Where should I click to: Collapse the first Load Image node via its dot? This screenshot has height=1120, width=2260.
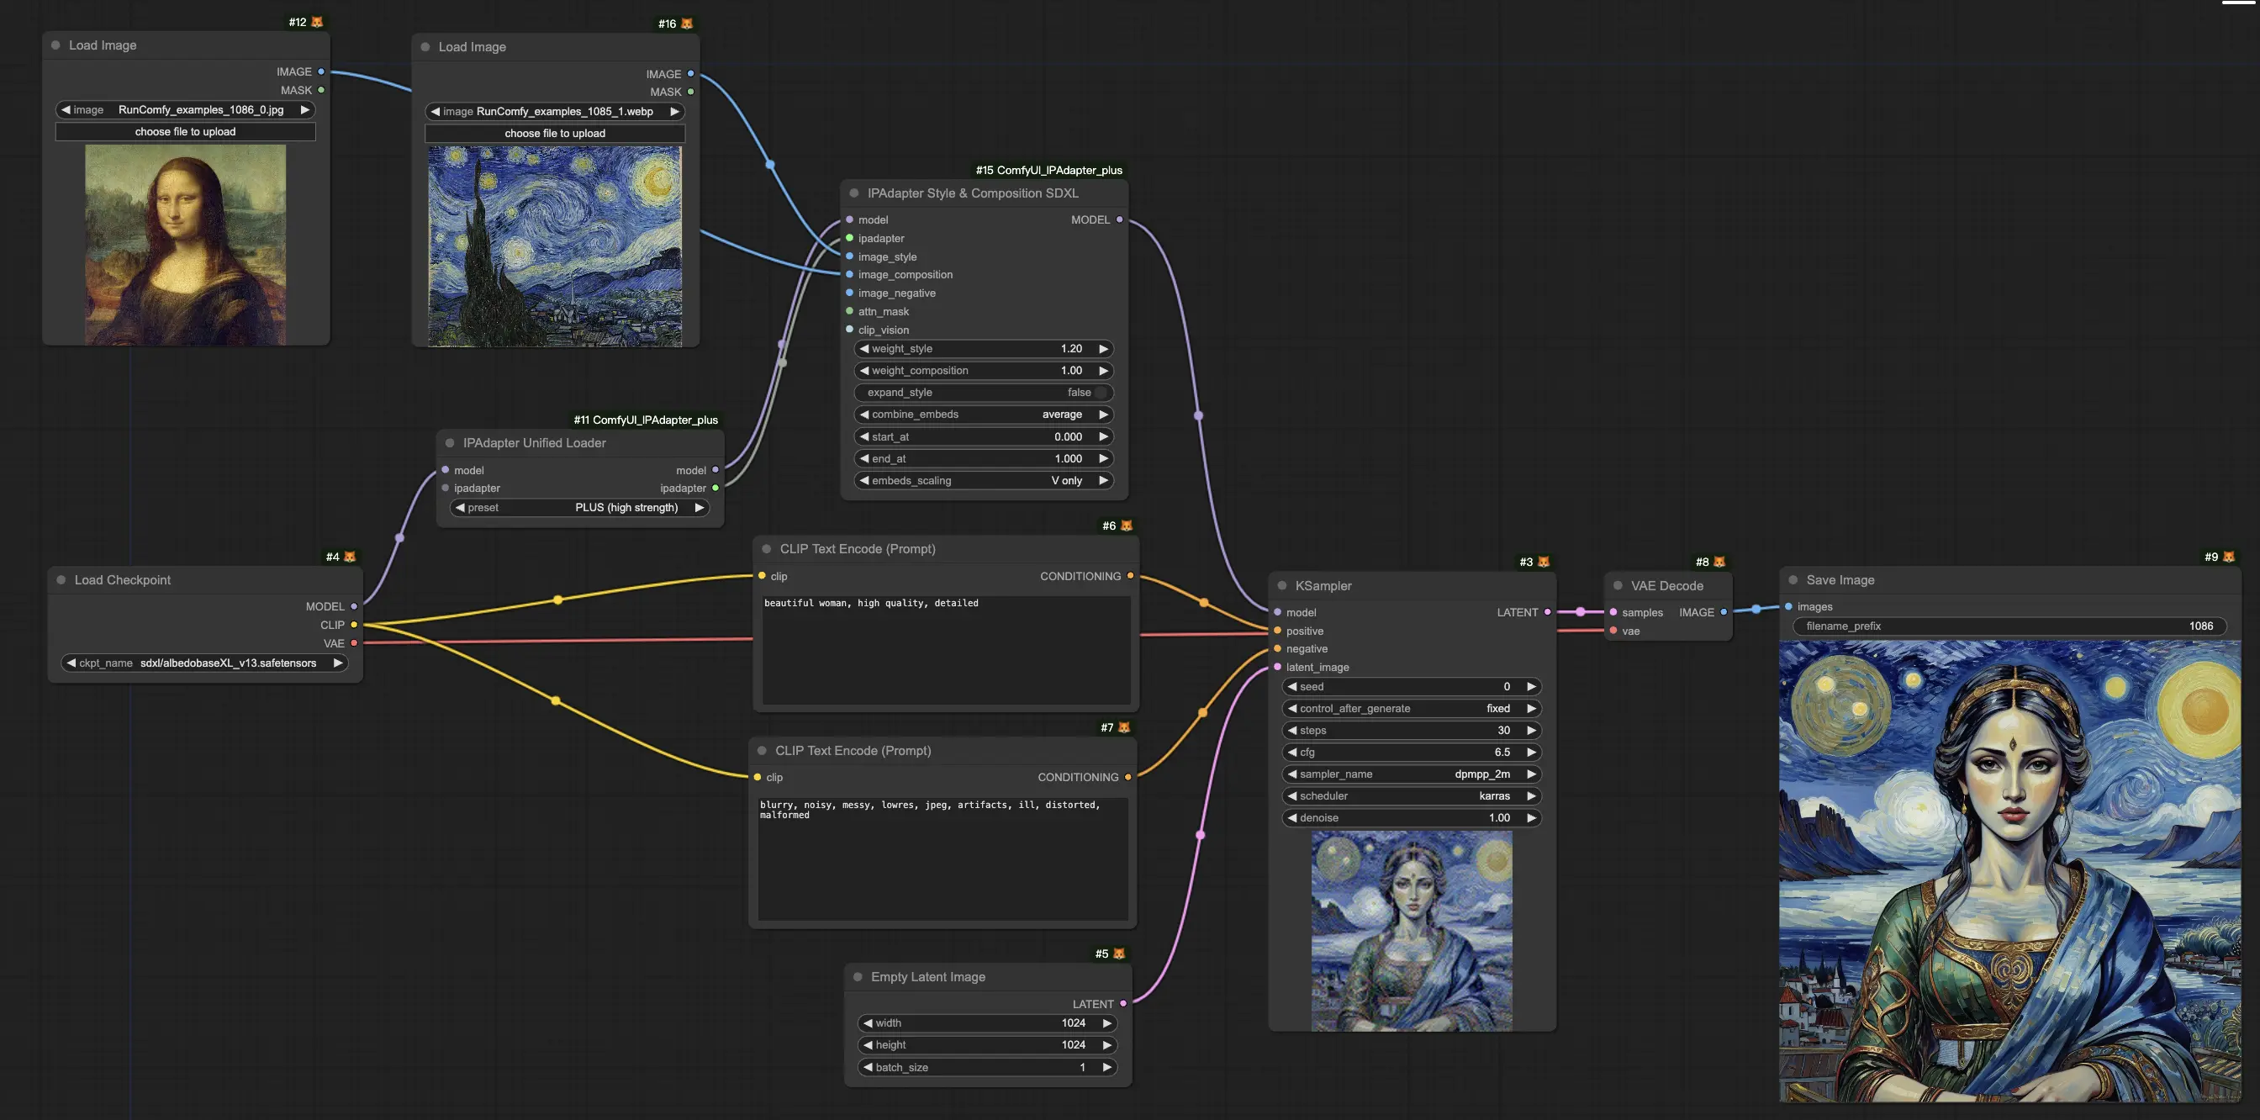click(x=56, y=45)
